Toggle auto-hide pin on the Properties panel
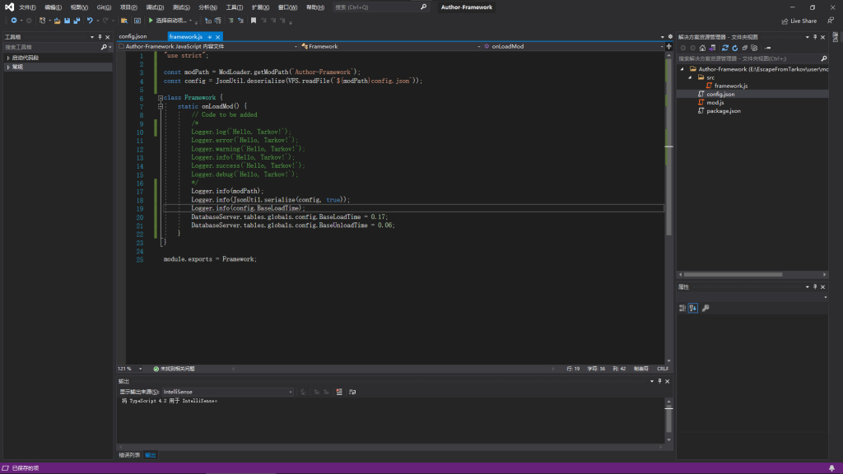This screenshot has height=474, width=843. 815,287
